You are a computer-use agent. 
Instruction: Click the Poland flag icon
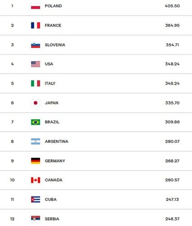[36, 6]
